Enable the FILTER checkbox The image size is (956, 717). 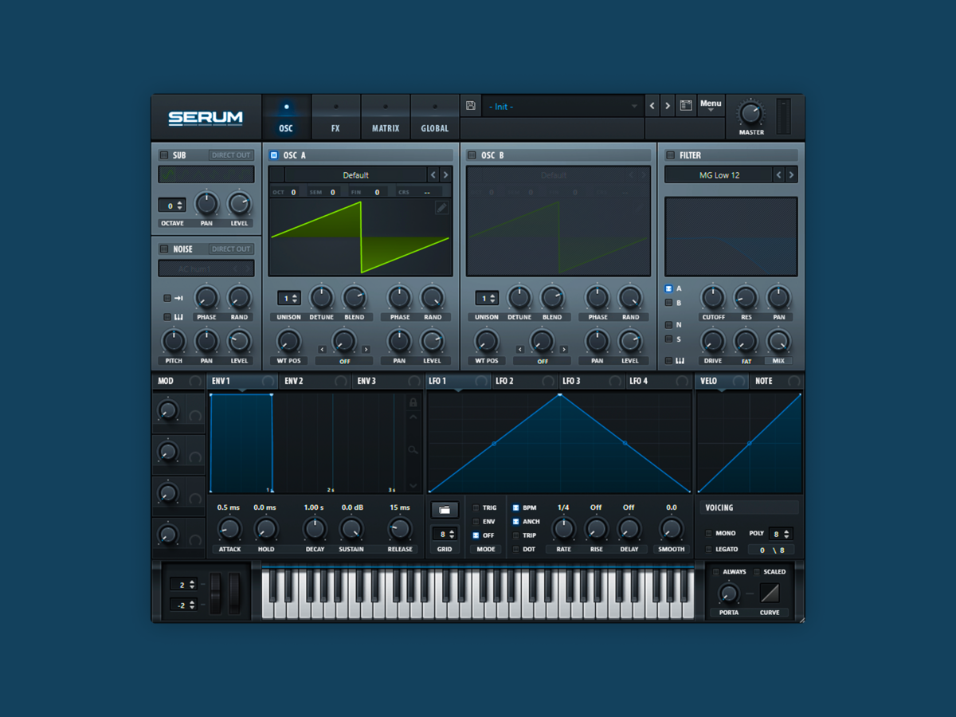pos(671,155)
